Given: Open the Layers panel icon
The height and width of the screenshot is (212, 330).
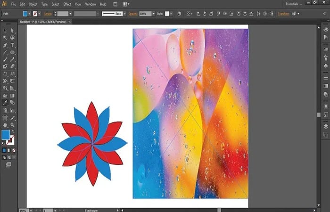Looking at the screenshot, I should point(325,126).
